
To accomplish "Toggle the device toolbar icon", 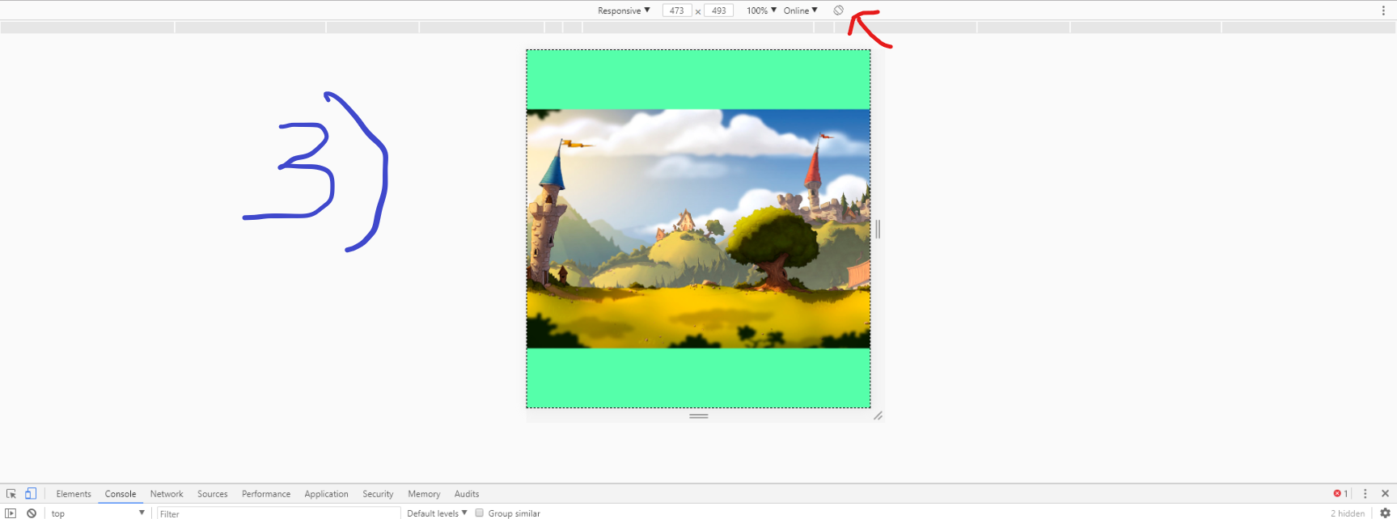I will click(31, 493).
